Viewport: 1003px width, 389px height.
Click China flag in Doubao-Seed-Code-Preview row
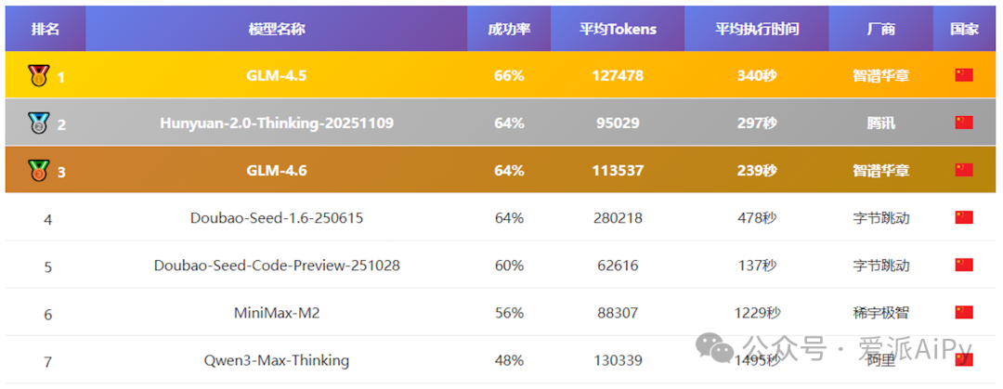tap(964, 265)
